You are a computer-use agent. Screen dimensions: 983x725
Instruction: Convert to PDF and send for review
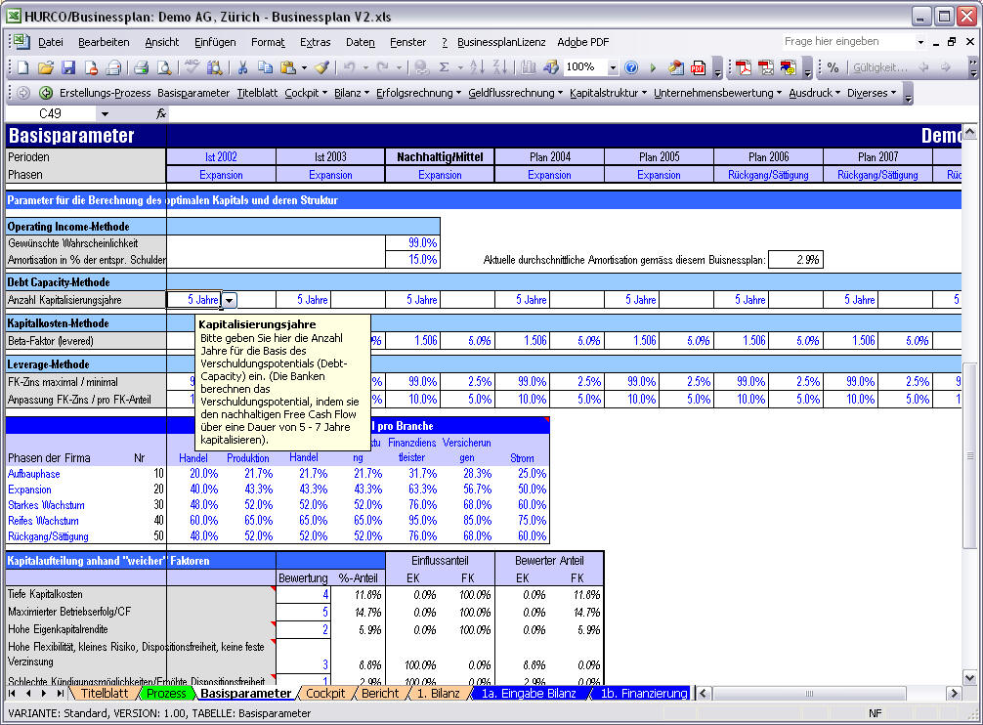point(788,67)
